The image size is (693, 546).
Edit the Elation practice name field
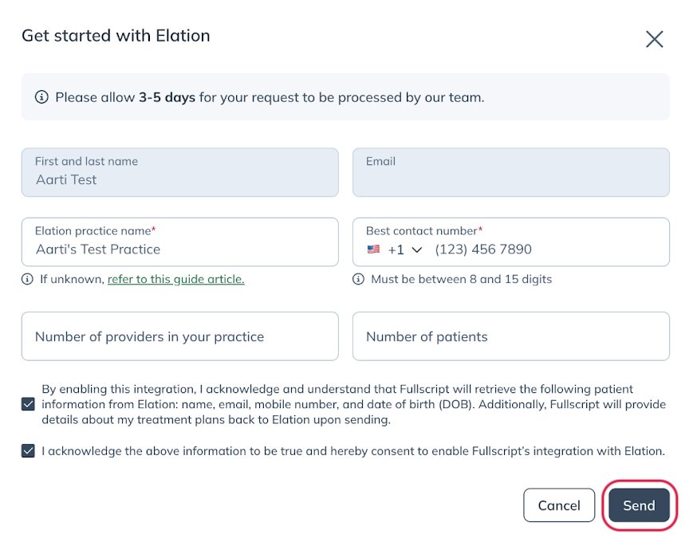pos(180,242)
